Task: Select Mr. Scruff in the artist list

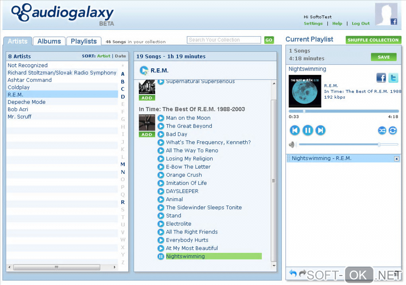Action: (x=62, y=117)
